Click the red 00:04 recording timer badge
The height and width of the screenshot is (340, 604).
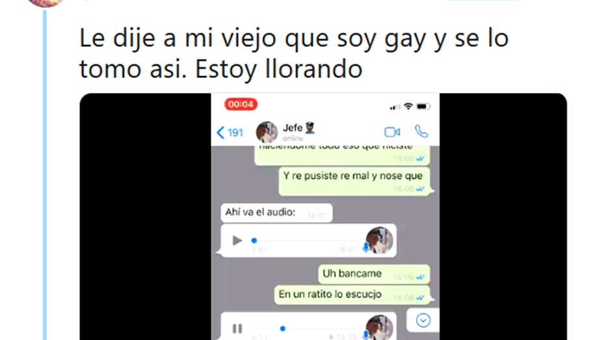tap(241, 105)
